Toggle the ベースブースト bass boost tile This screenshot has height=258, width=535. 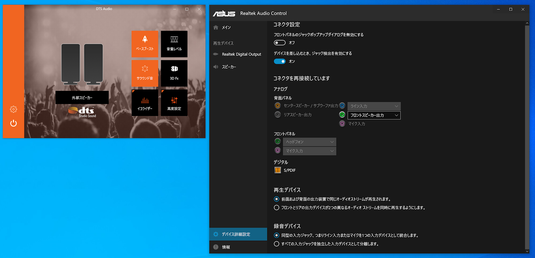click(145, 44)
